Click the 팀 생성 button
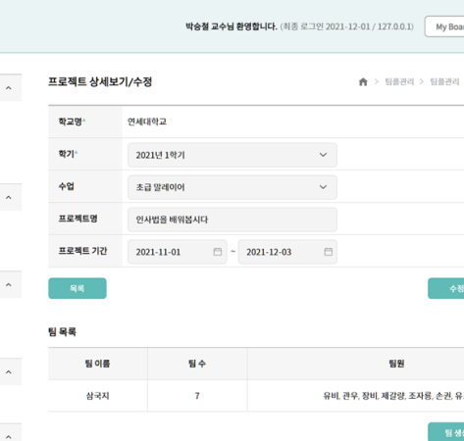This screenshot has width=464, height=441. (x=446, y=432)
